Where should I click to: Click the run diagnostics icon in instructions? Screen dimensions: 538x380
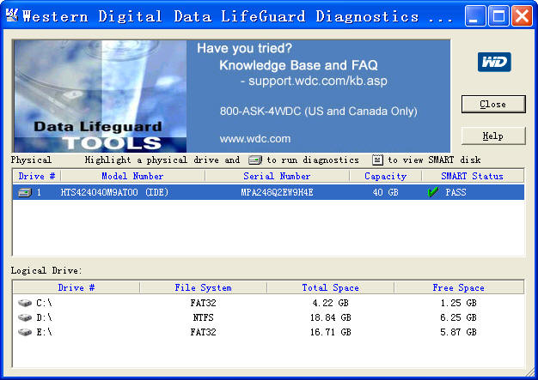pos(254,160)
